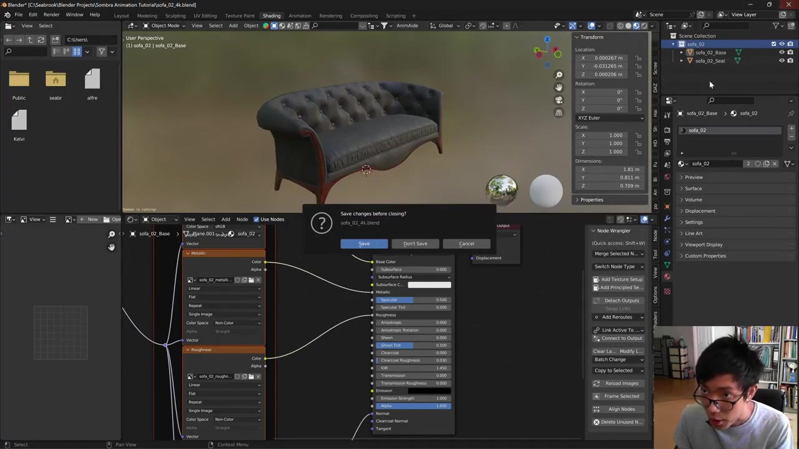The width and height of the screenshot is (799, 449).
Task: Expand the Surface material panel
Action: 693,188
